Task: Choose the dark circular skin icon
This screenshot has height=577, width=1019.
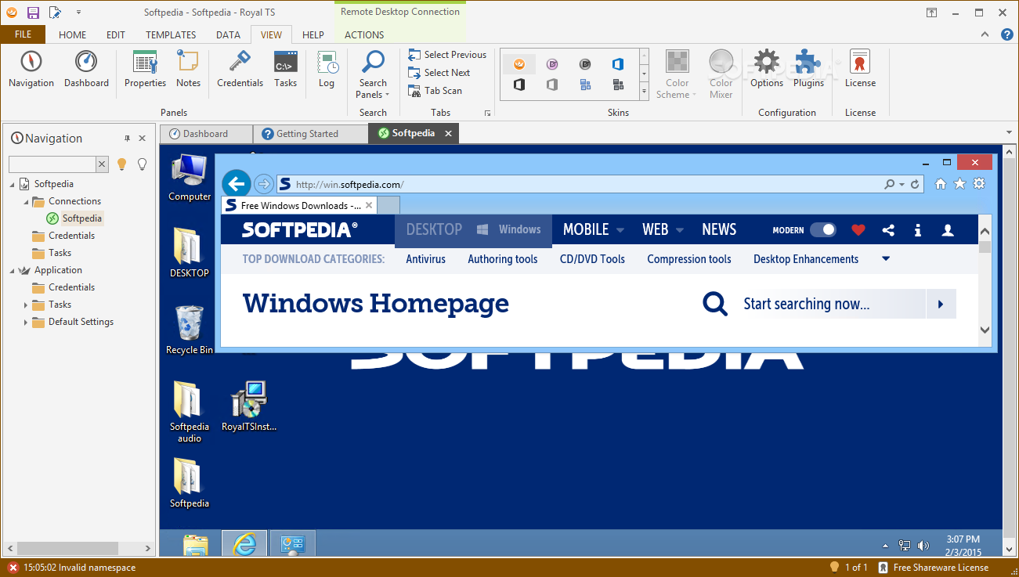Action: 585,64
